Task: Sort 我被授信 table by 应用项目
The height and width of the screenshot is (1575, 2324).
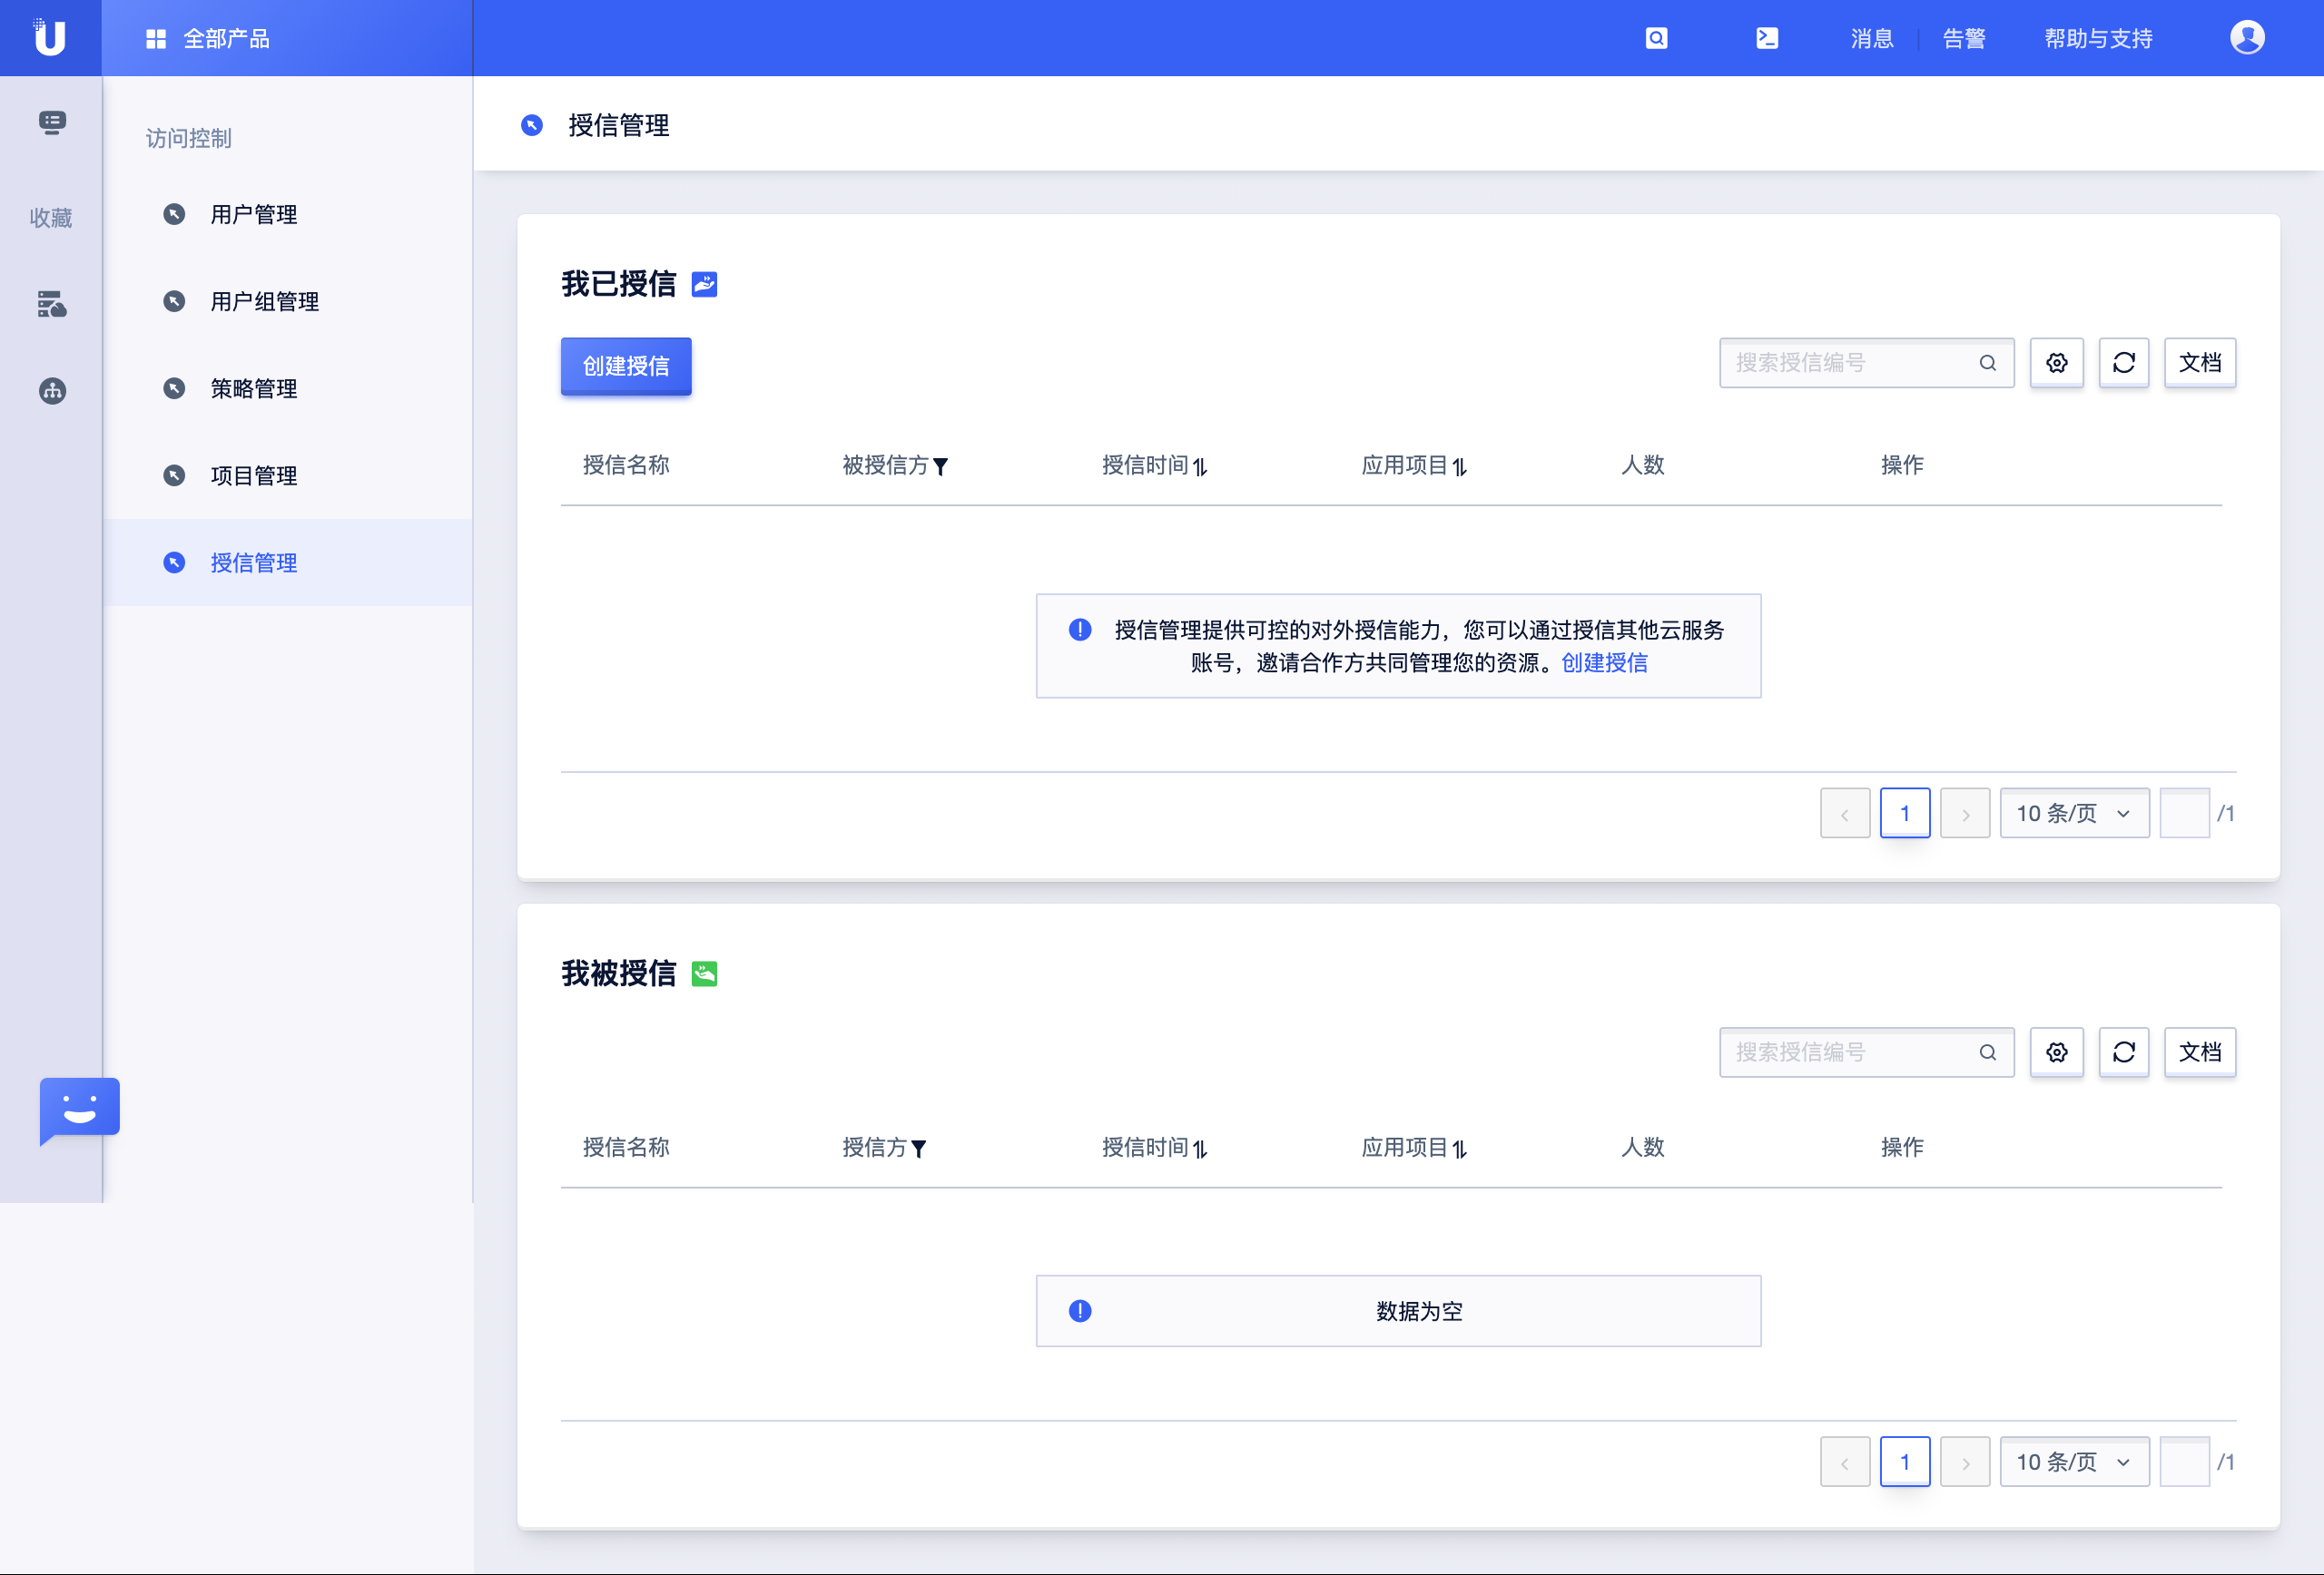Action: coord(1460,1149)
